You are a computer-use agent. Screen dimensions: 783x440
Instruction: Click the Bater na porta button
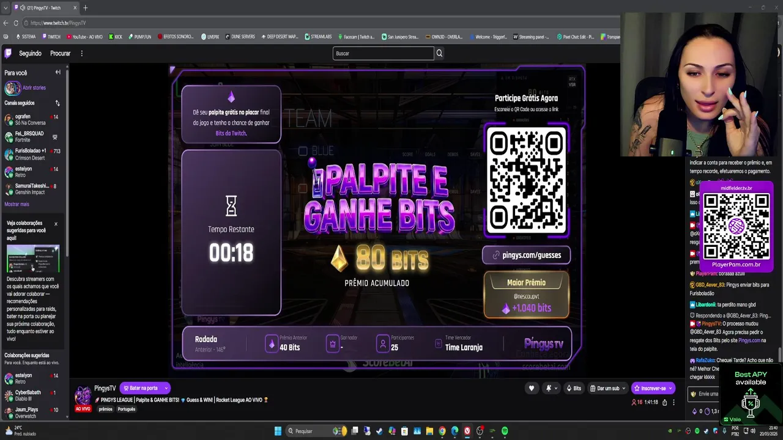[140, 388]
